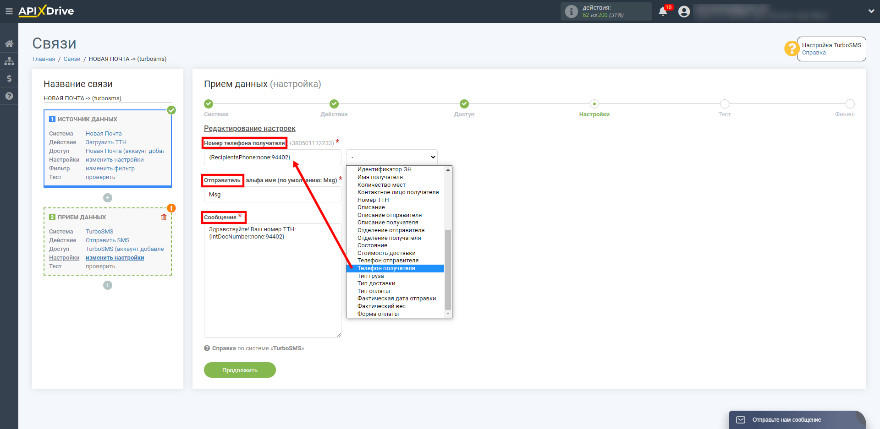Go to the Связи breadcrumb
This screenshot has height=429, width=880.
click(x=72, y=59)
